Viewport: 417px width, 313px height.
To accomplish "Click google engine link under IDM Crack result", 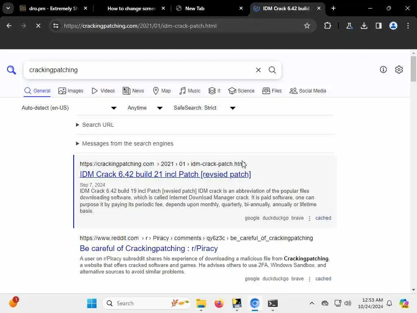I will (x=252, y=218).
